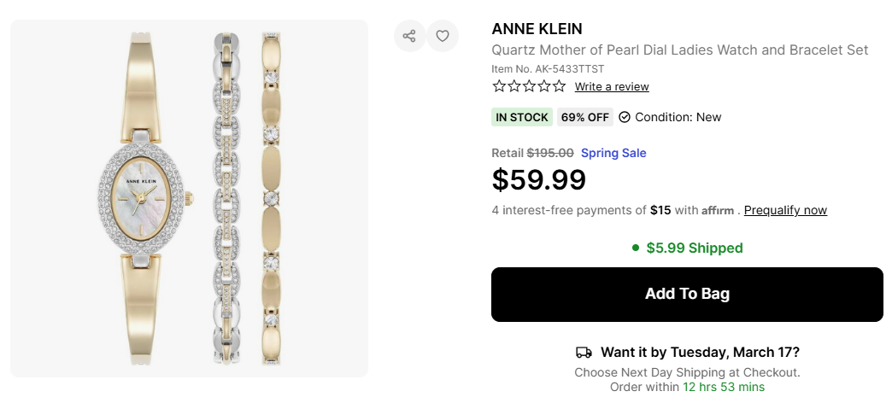Click the watch and bracelet set title
Viewport: 892px width, 409px height.
(679, 50)
